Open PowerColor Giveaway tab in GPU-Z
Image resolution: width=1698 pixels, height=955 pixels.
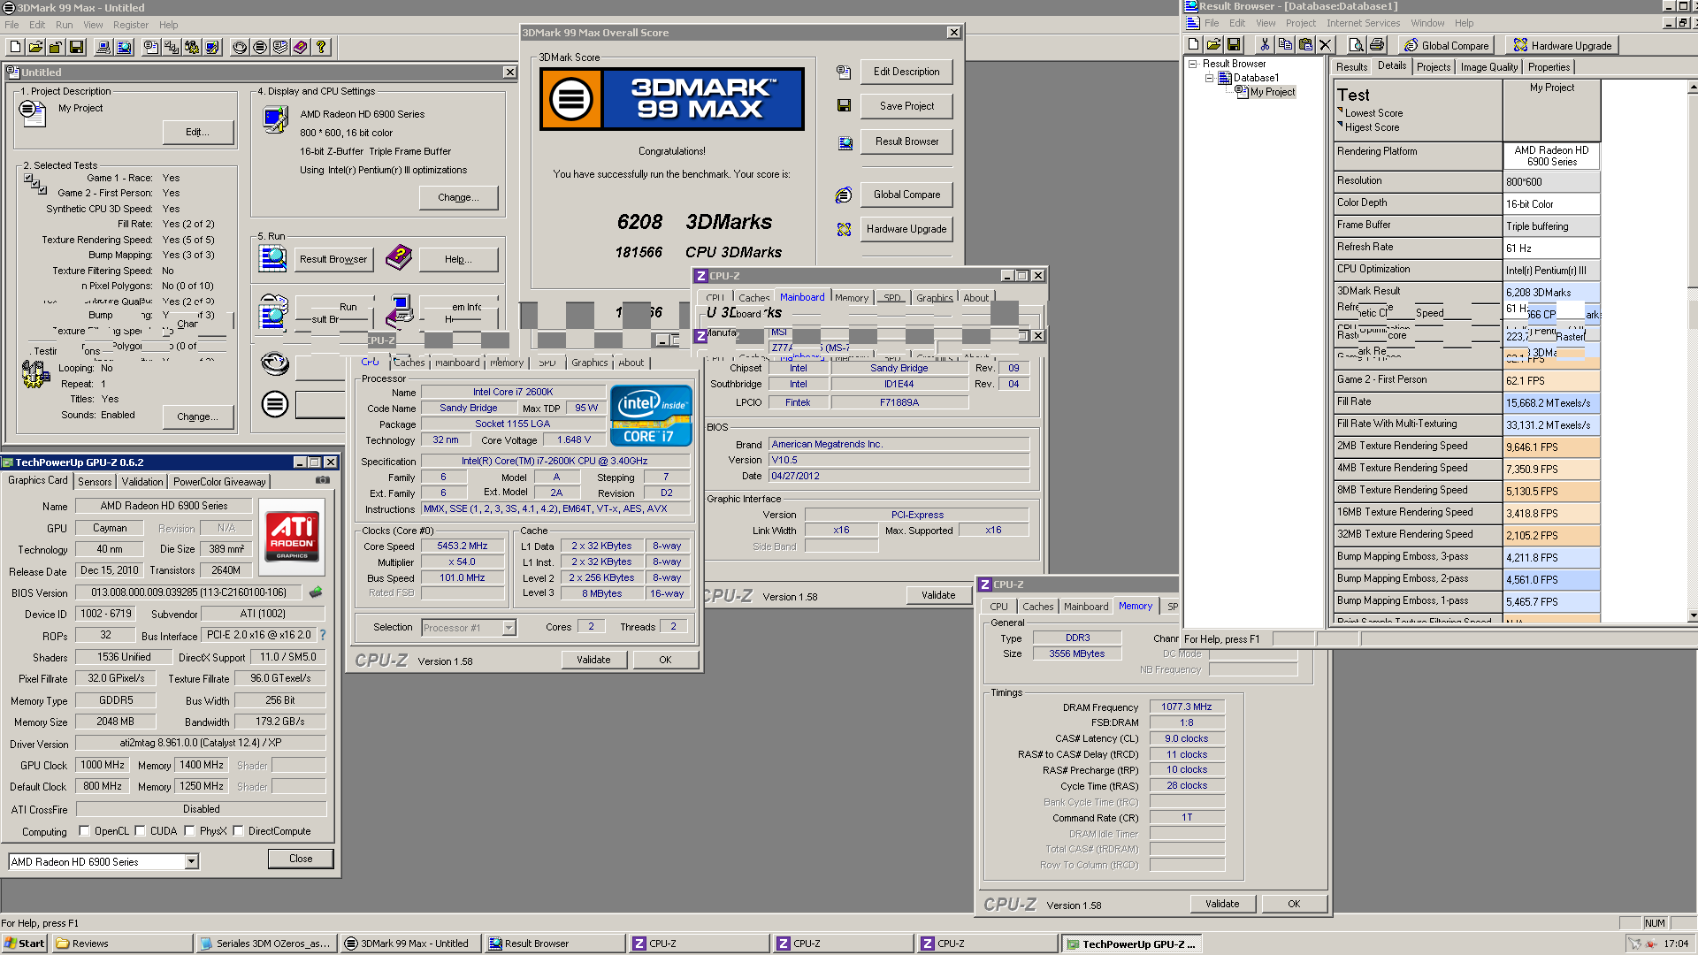(x=219, y=482)
